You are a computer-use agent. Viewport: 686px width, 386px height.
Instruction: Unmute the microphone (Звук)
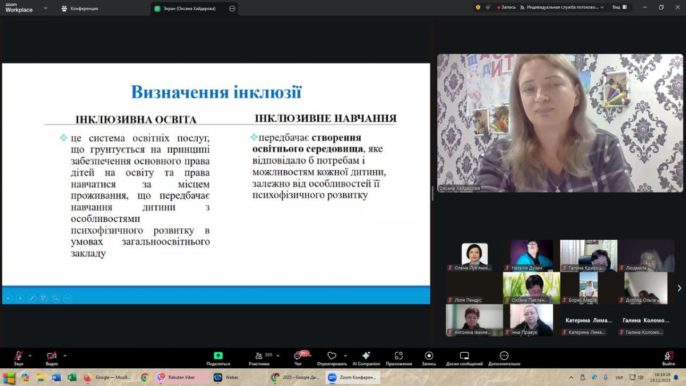click(x=18, y=356)
